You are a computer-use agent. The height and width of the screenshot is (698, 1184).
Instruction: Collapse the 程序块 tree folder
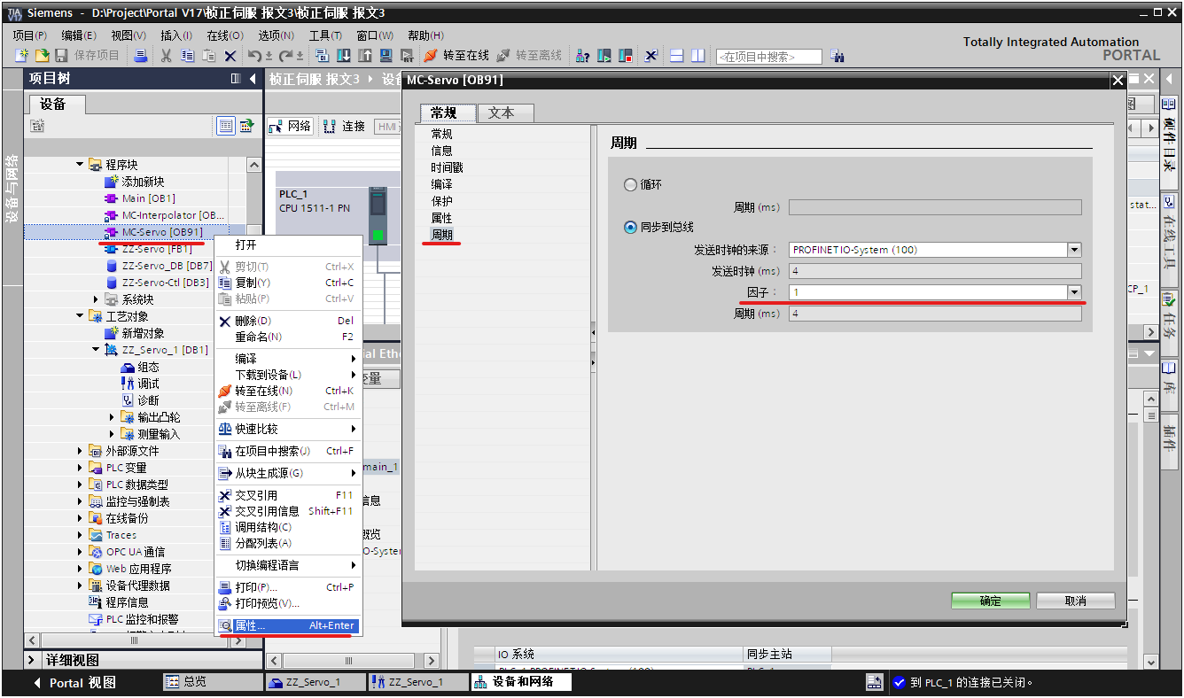pyautogui.click(x=80, y=164)
